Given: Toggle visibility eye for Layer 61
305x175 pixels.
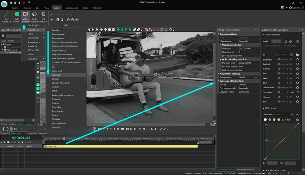Looking at the screenshot, I should coord(1,146).
